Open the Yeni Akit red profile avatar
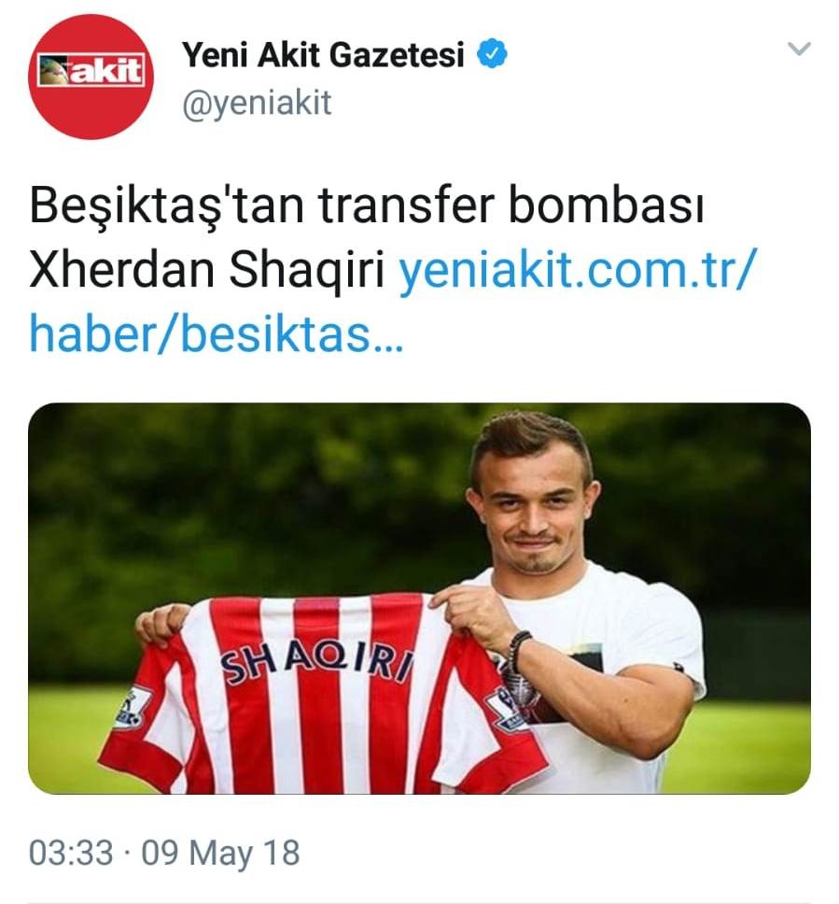The height and width of the screenshot is (904, 839). (x=91, y=77)
